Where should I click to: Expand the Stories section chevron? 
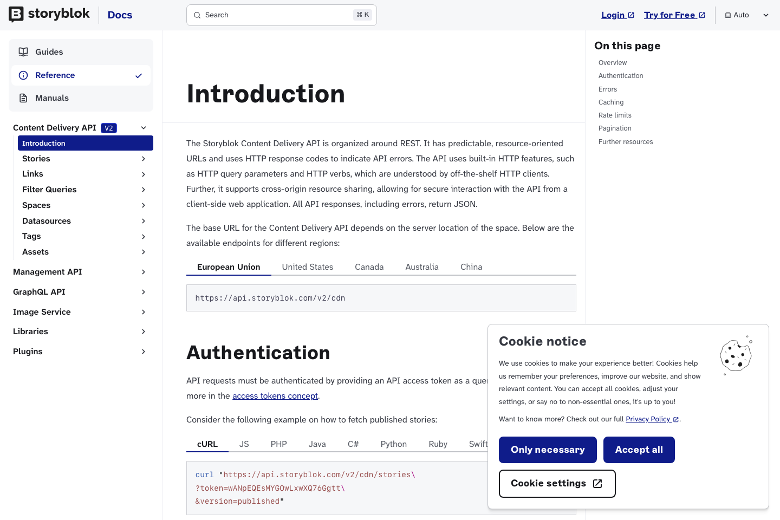pos(144,159)
